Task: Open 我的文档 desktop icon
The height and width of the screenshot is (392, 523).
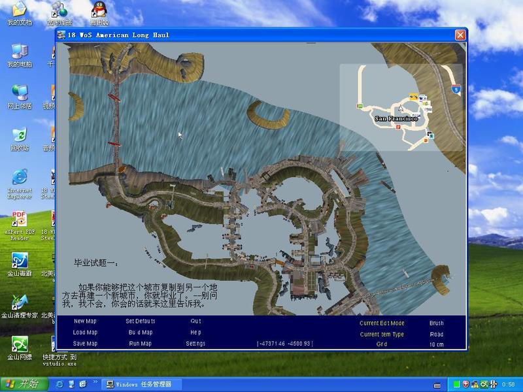Action: pos(20,12)
